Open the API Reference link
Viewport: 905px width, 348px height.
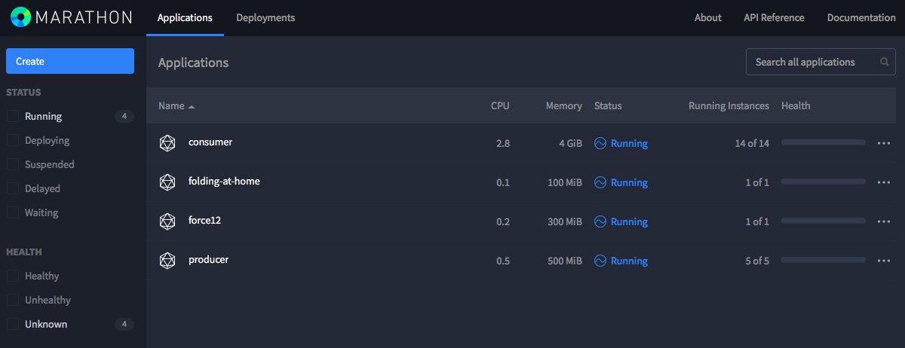[775, 17]
